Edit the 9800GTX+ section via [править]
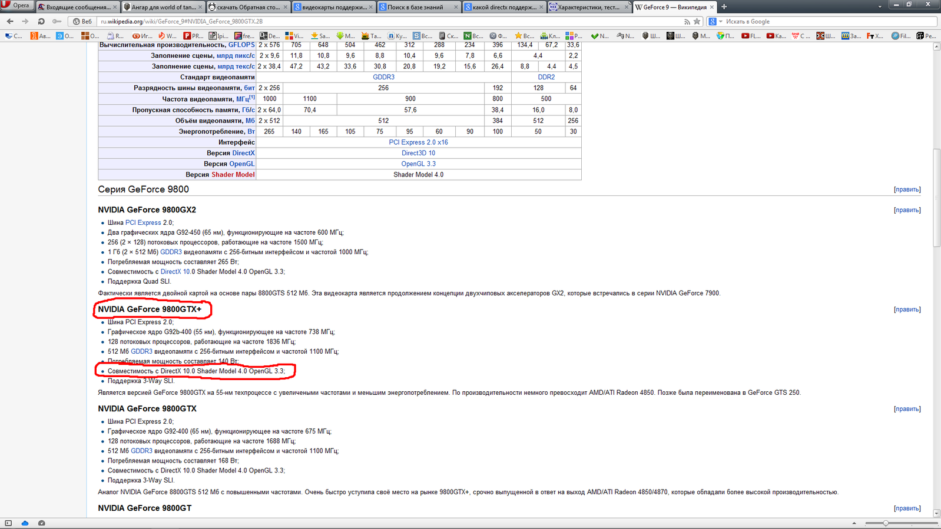This screenshot has width=941, height=529. coord(907,310)
